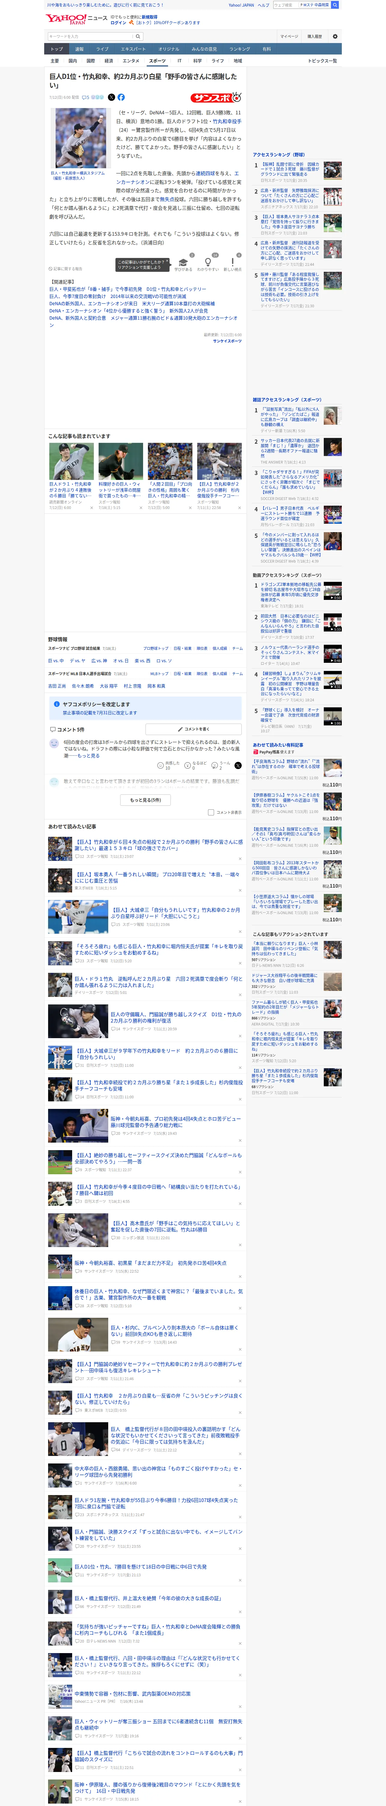The width and height of the screenshot is (386, 1806).
Task: Select the トップ navigation tab
Action: pos(57,49)
